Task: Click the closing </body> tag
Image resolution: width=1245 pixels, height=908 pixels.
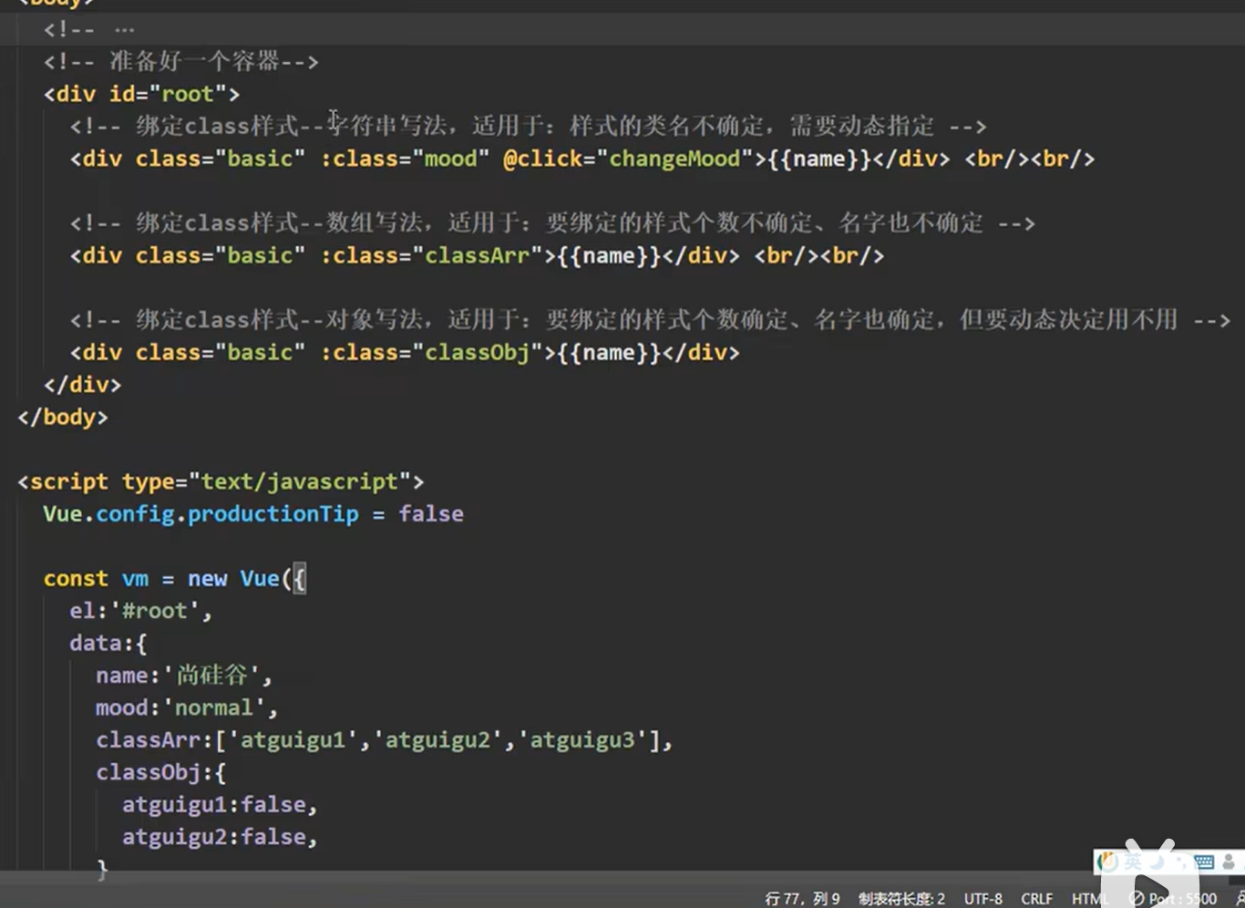Action: pos(63,417)
